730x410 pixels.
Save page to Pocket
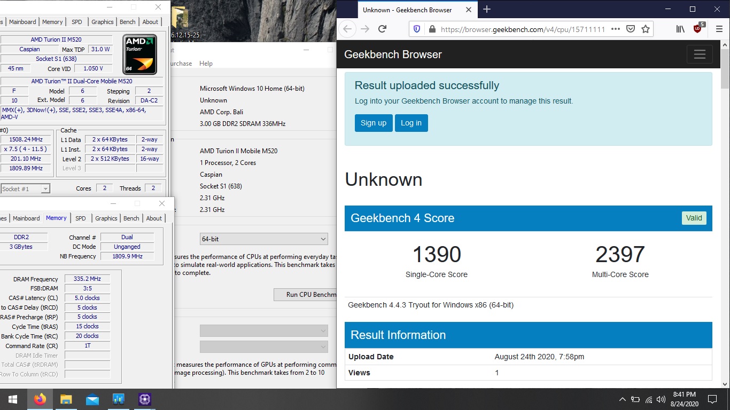[x=631, y=29]
